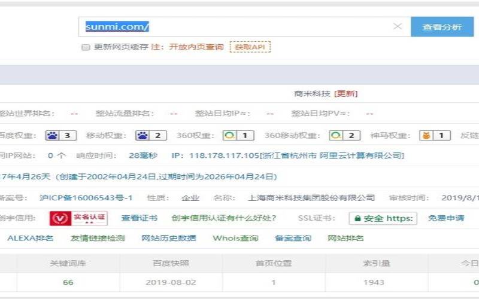Open the 查看证书 link
The width and height of the screenshot is (479, 299).
coord(140,218)
